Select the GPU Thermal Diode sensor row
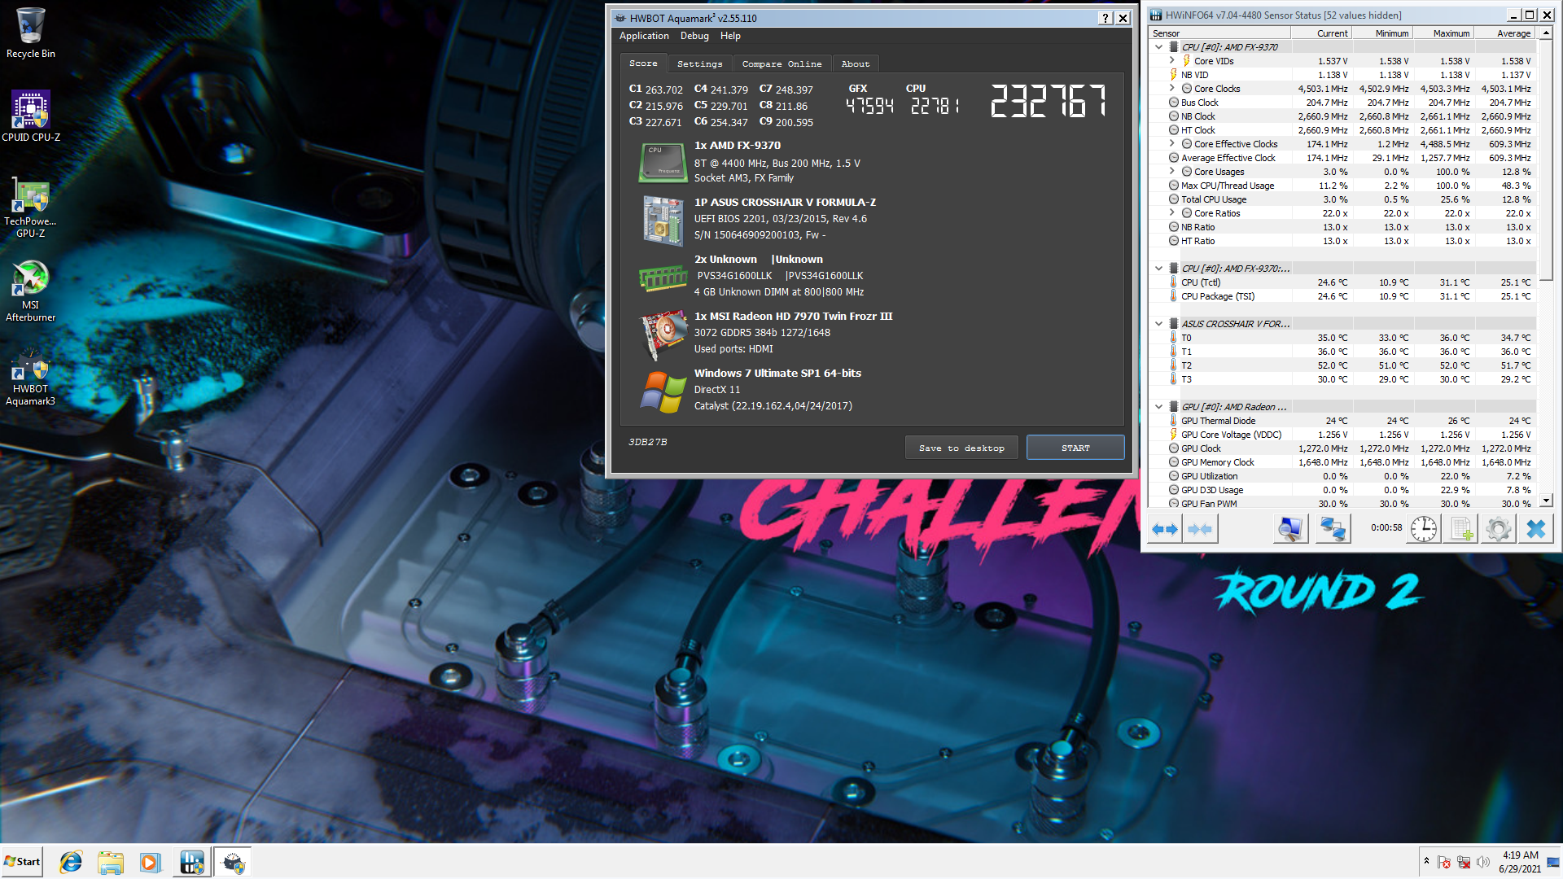The image size is (1563, 879). pos(1342,421)
